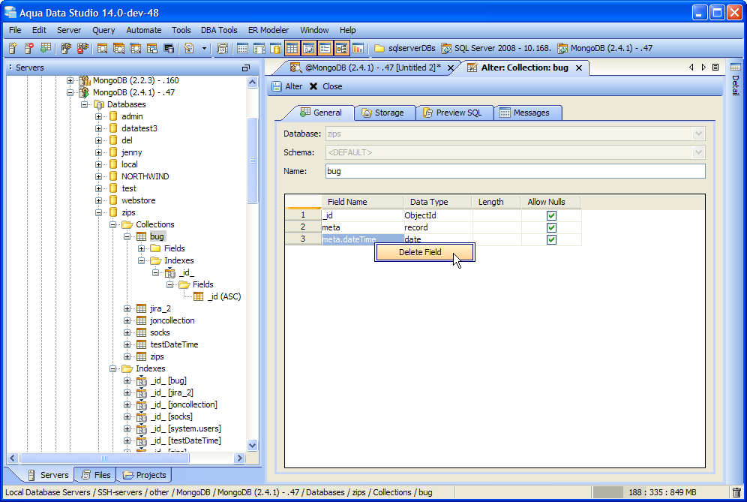747x502 pixels.
Task: Toggle Allow Nulls for _id field
Action: coord(551,215)
